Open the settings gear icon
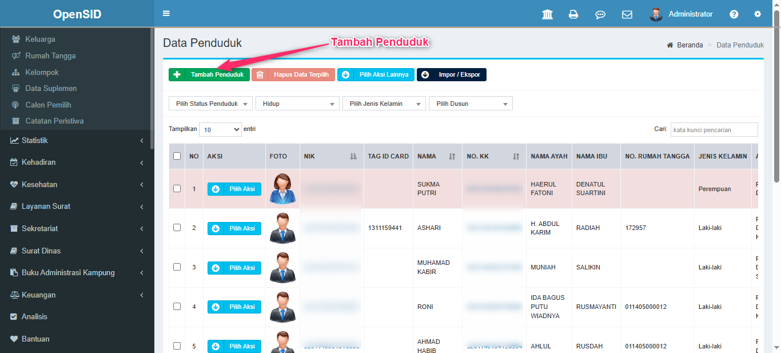This screenshot has height=353, width=781. click(758, 14)
